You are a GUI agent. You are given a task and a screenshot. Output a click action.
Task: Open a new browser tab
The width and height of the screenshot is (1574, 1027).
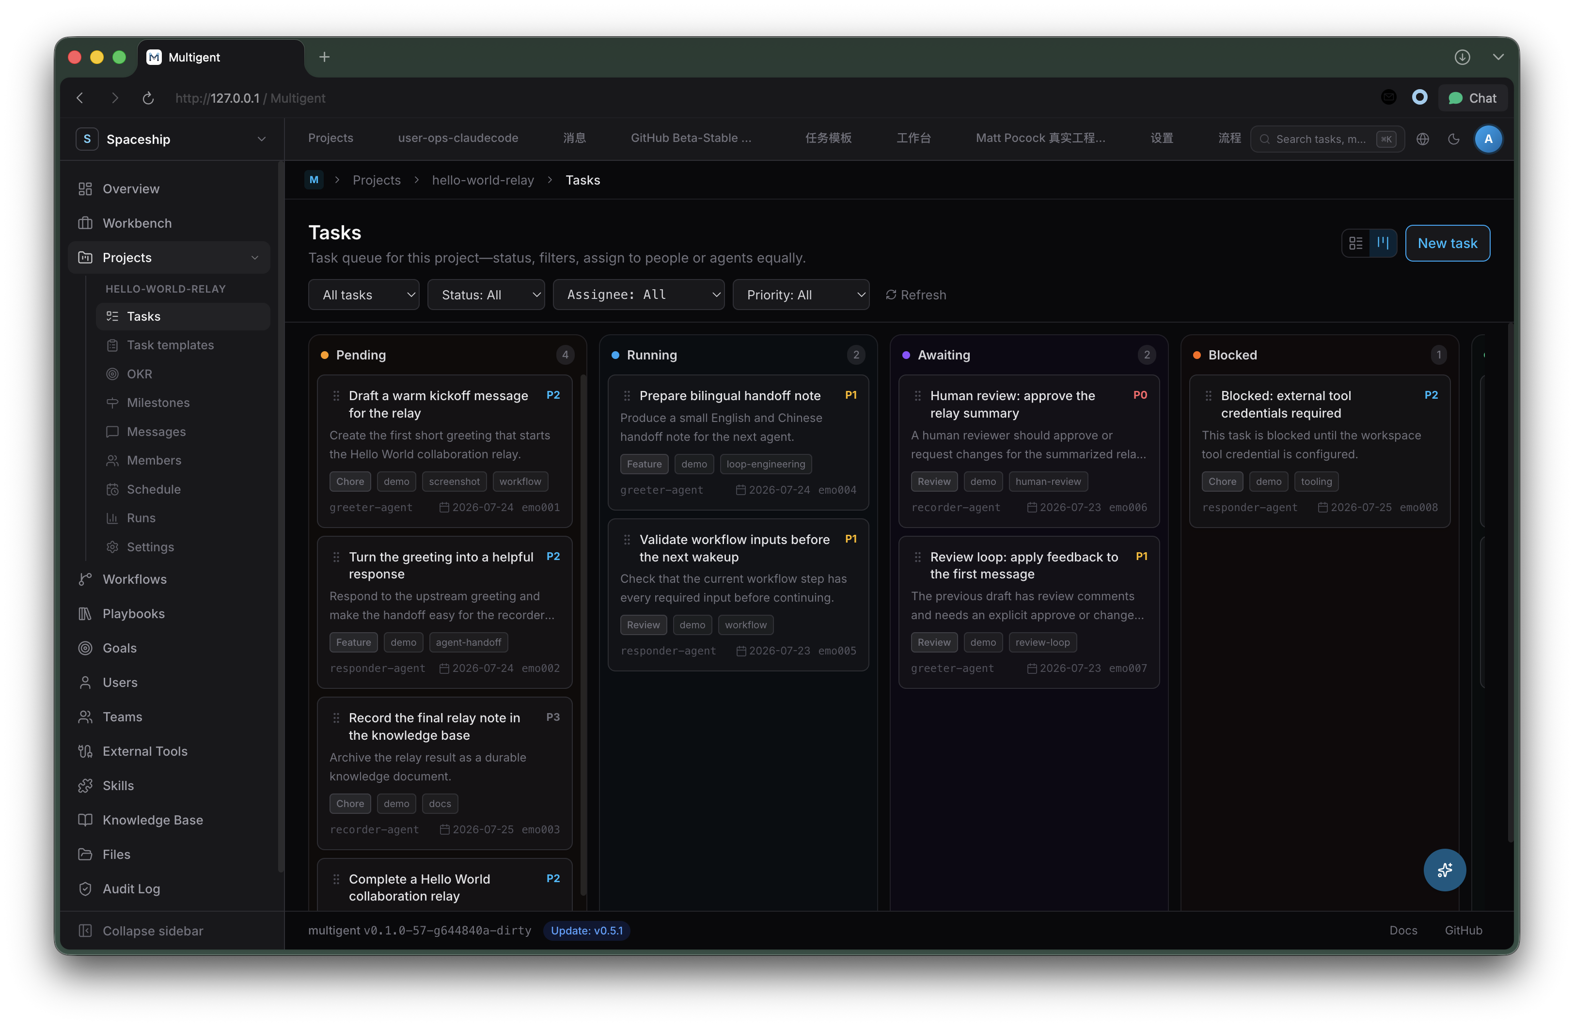point(324,58)
